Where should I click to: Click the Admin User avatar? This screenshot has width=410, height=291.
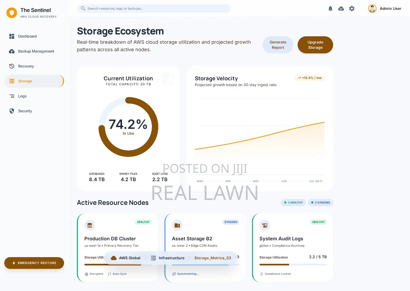372,8
